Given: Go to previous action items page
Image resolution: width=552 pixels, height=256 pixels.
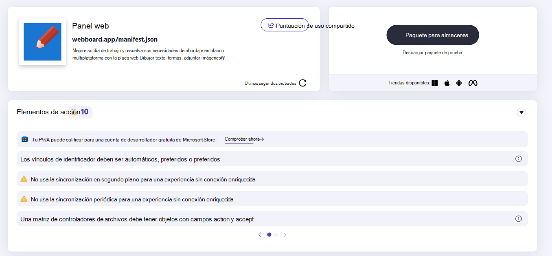Looking at the screenshot, I should pyautogui.click(x=260, y=234).
